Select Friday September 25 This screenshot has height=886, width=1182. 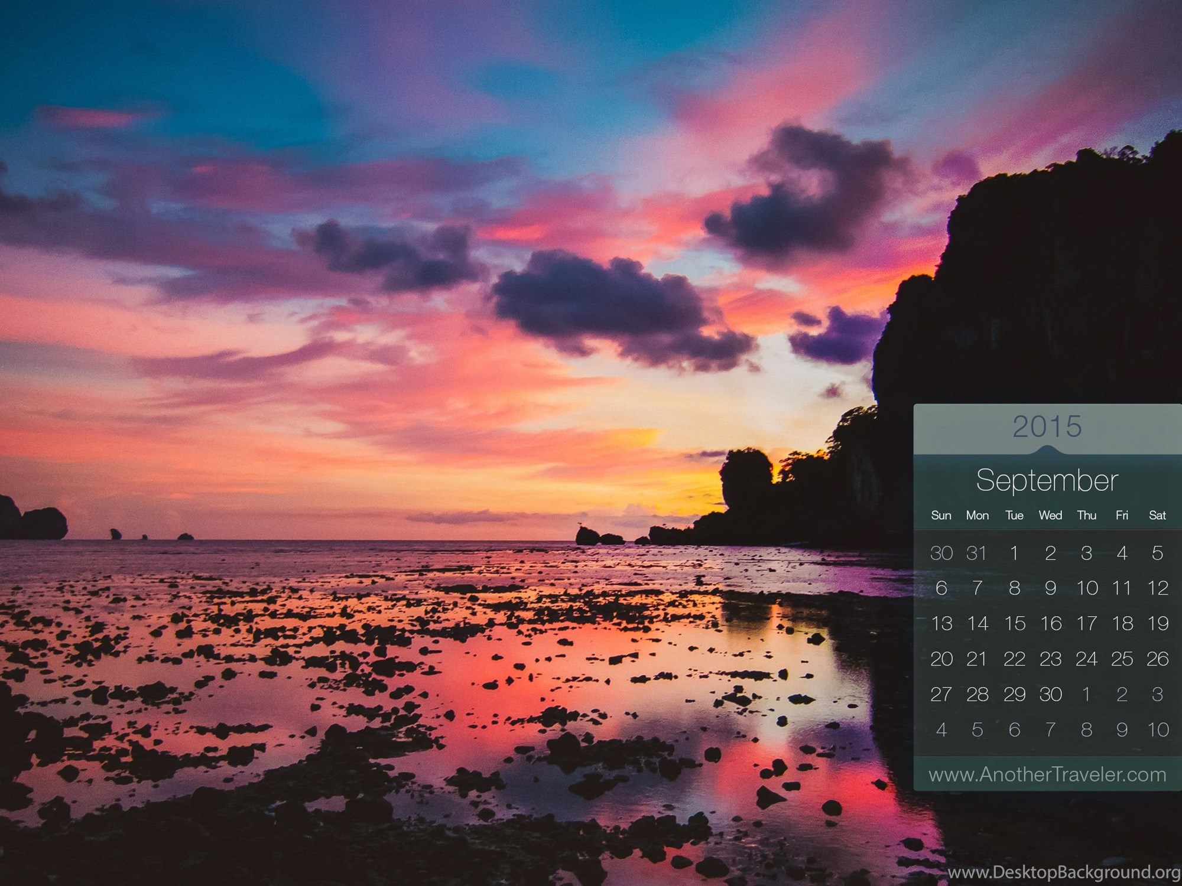coord(1122,659)
